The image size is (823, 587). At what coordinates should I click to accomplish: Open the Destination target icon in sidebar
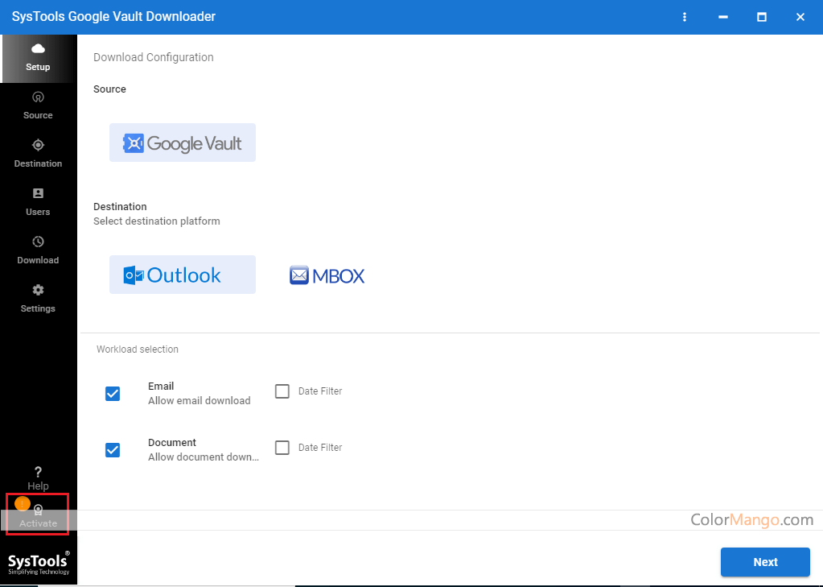pos(38,146)
